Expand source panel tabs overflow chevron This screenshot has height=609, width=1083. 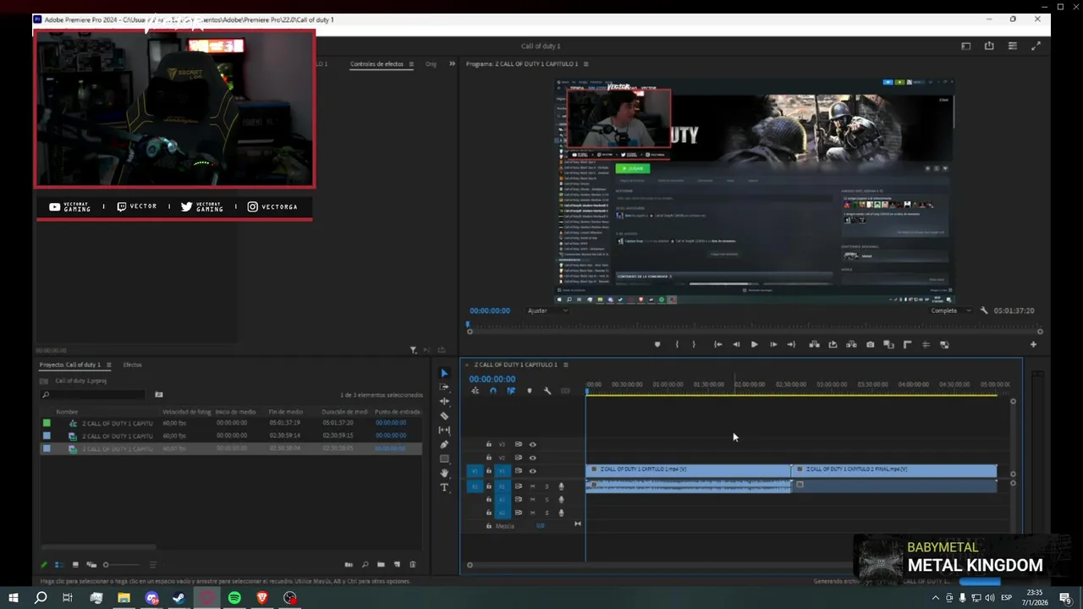click(x=452, y=63)
